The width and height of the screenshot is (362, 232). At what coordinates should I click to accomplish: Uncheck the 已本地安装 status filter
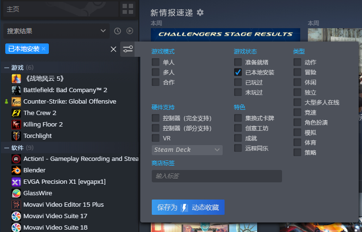[x=238, y=72]
